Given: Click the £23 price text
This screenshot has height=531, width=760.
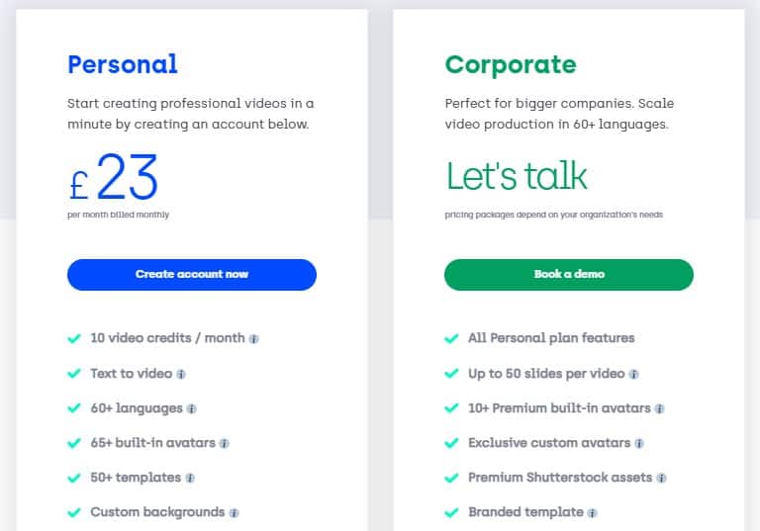Looking at the screenshot, I should 114,177.
